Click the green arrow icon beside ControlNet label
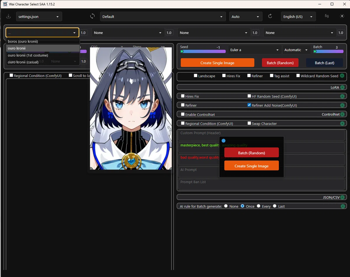350x277 pixels. 342,114
